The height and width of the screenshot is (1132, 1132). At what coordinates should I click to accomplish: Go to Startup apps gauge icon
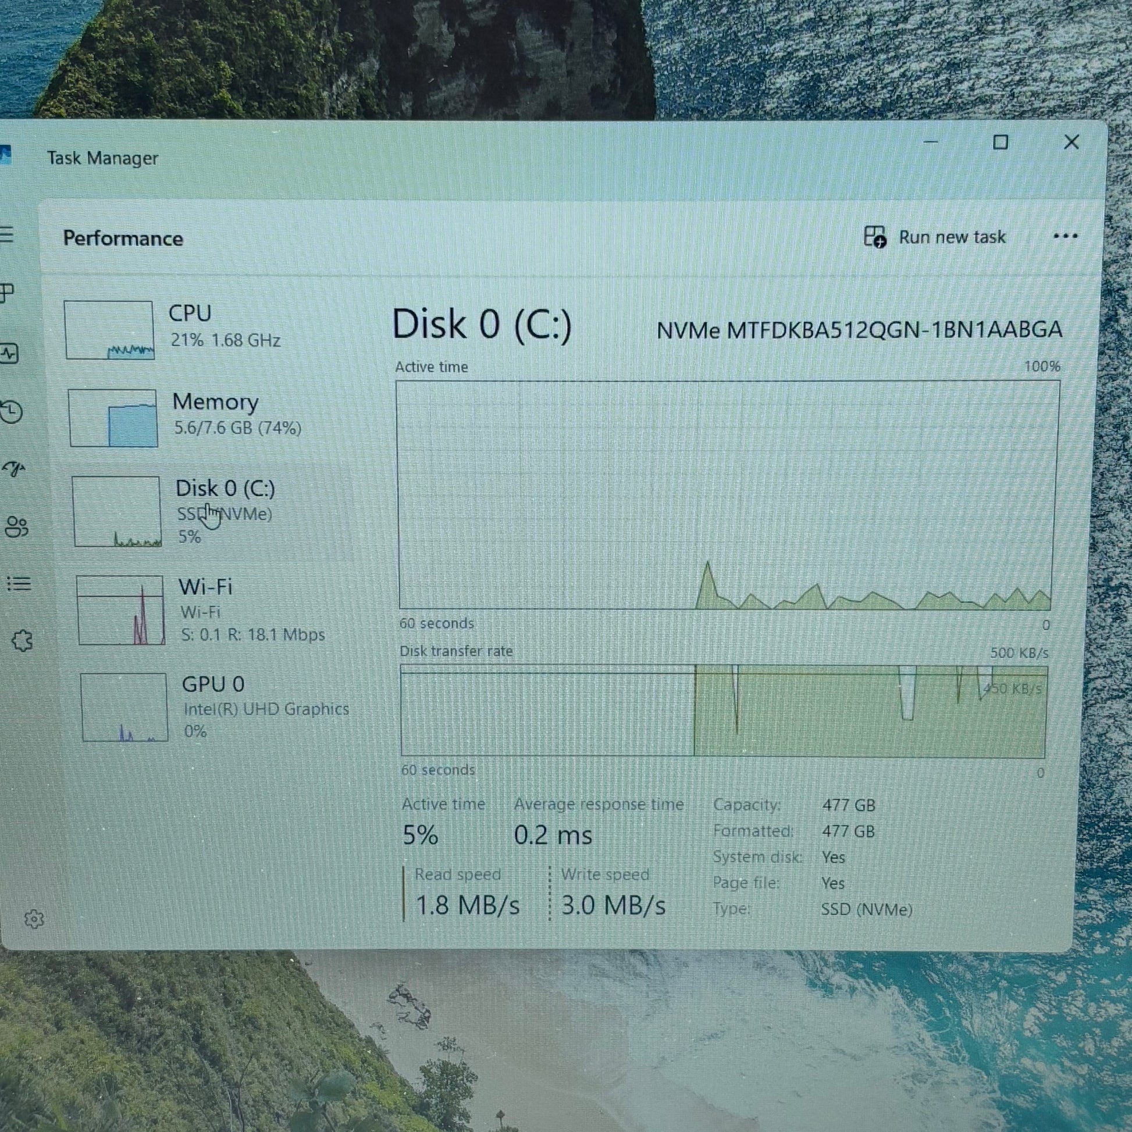point(13,469)
